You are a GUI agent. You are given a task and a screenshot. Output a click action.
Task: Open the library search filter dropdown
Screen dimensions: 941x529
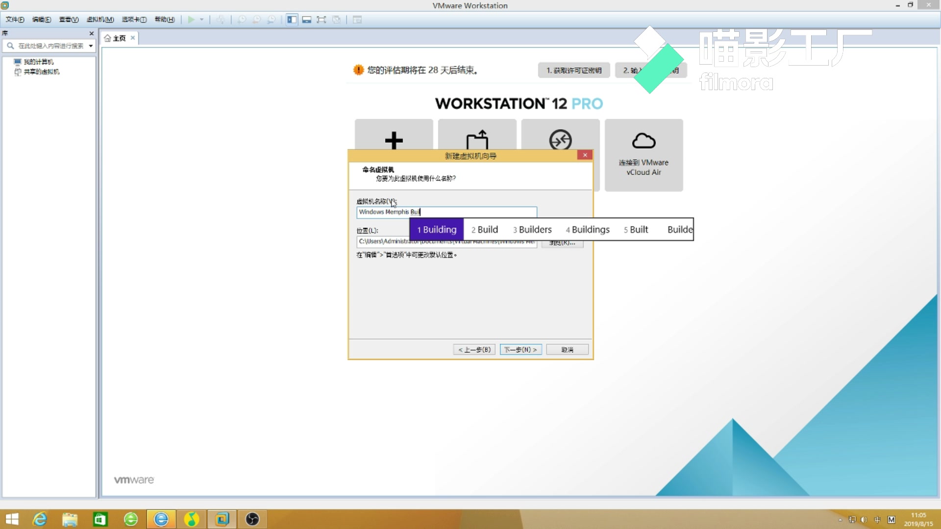click(90, 46)
